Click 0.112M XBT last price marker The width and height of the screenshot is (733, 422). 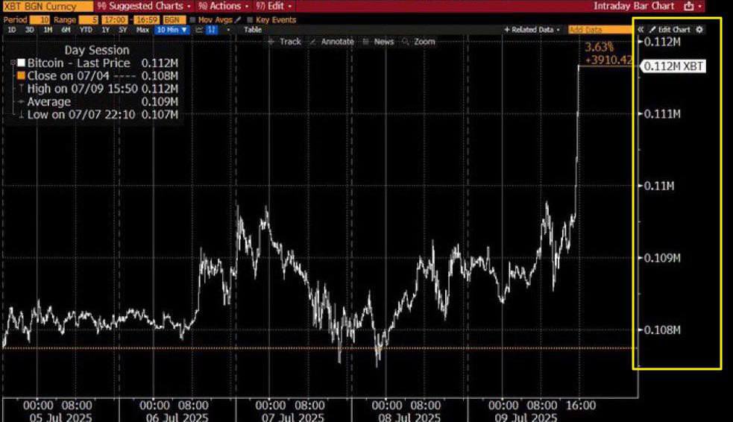coord(673,66)
